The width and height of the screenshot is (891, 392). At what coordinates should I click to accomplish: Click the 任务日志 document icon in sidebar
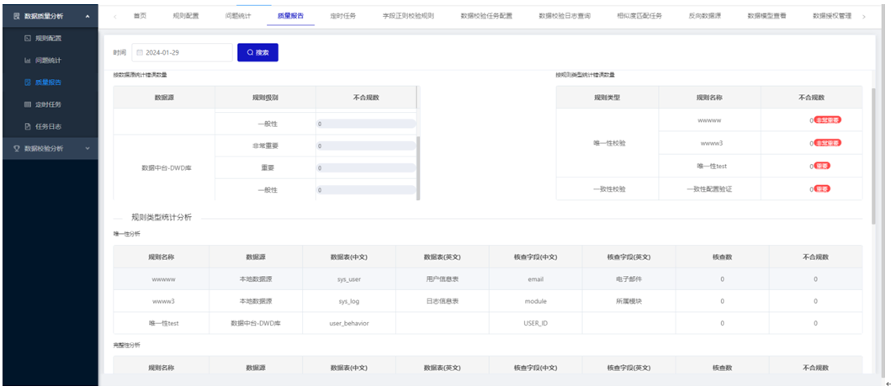pos(27,127)
